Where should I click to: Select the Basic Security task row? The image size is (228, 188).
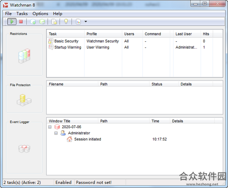pyautogui.click(x=135, y=41)
